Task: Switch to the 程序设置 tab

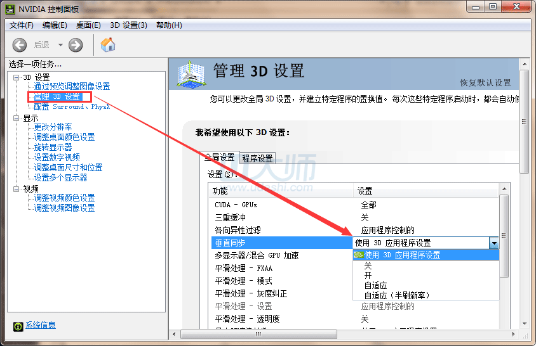Action: pyautogui.click(x=257, y=158)
